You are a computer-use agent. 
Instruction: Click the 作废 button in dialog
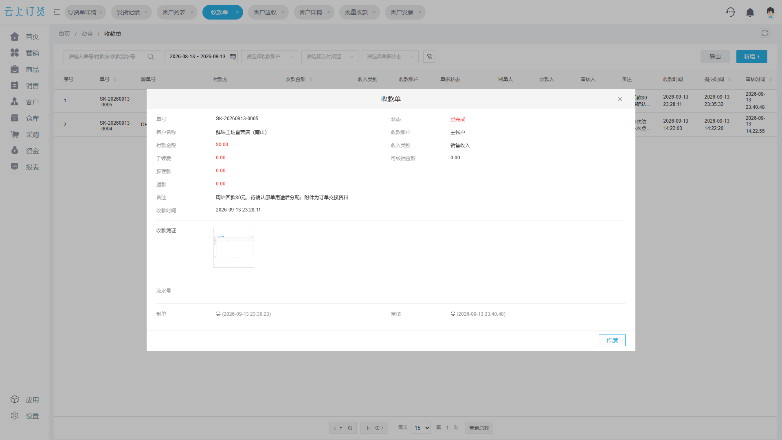tap(612, 340)
